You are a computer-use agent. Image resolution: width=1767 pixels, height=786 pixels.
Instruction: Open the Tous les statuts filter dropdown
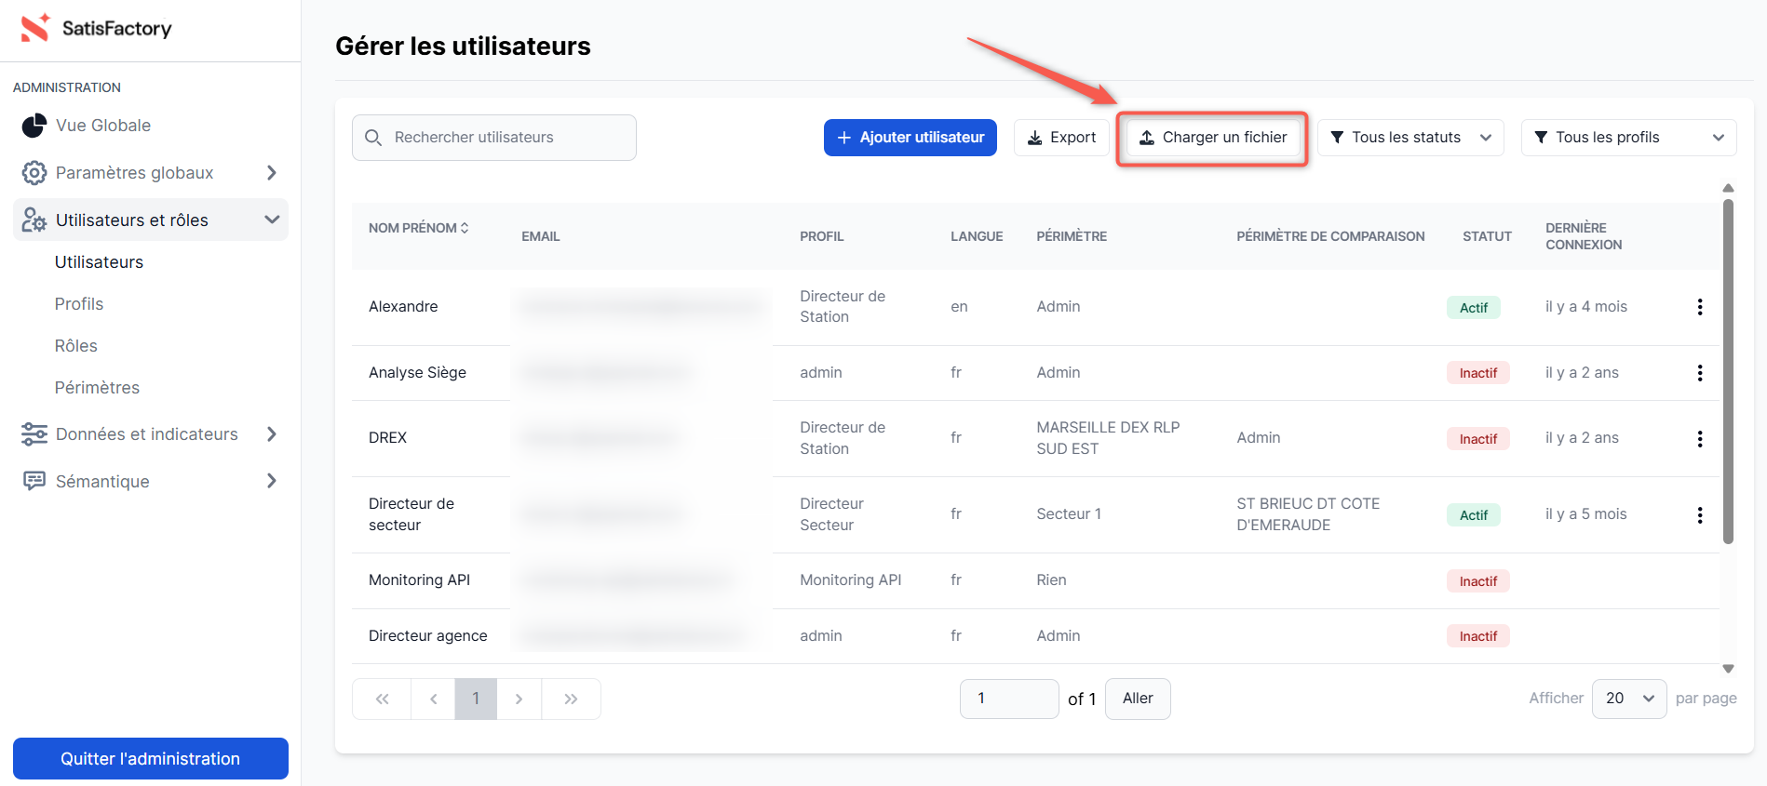click(x=1410, y=138)
